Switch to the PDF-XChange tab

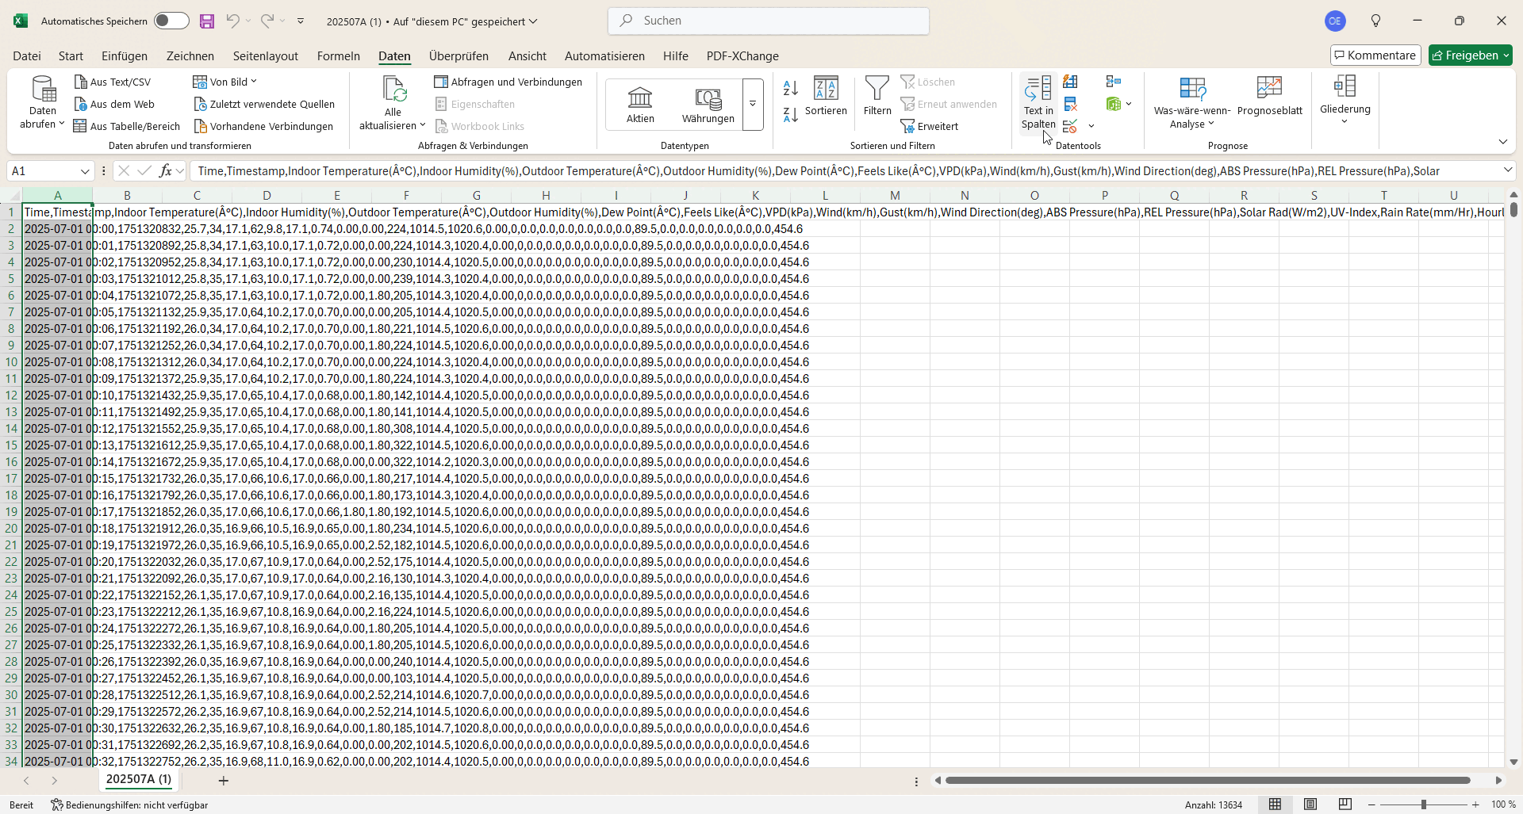click(742, 56)
